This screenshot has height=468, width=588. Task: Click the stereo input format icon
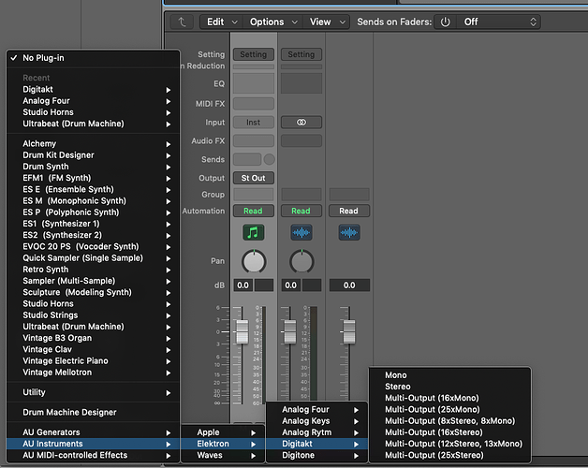point(301,123)
